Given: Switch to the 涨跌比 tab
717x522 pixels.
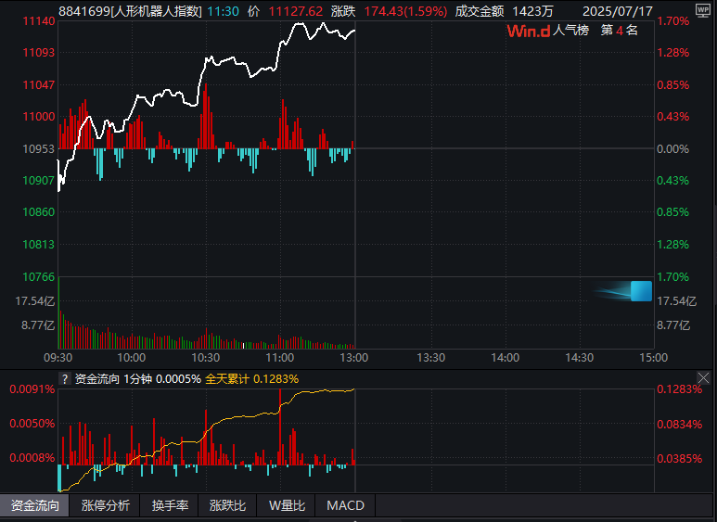Looking at the screenshot, I should tap(227, 505).
